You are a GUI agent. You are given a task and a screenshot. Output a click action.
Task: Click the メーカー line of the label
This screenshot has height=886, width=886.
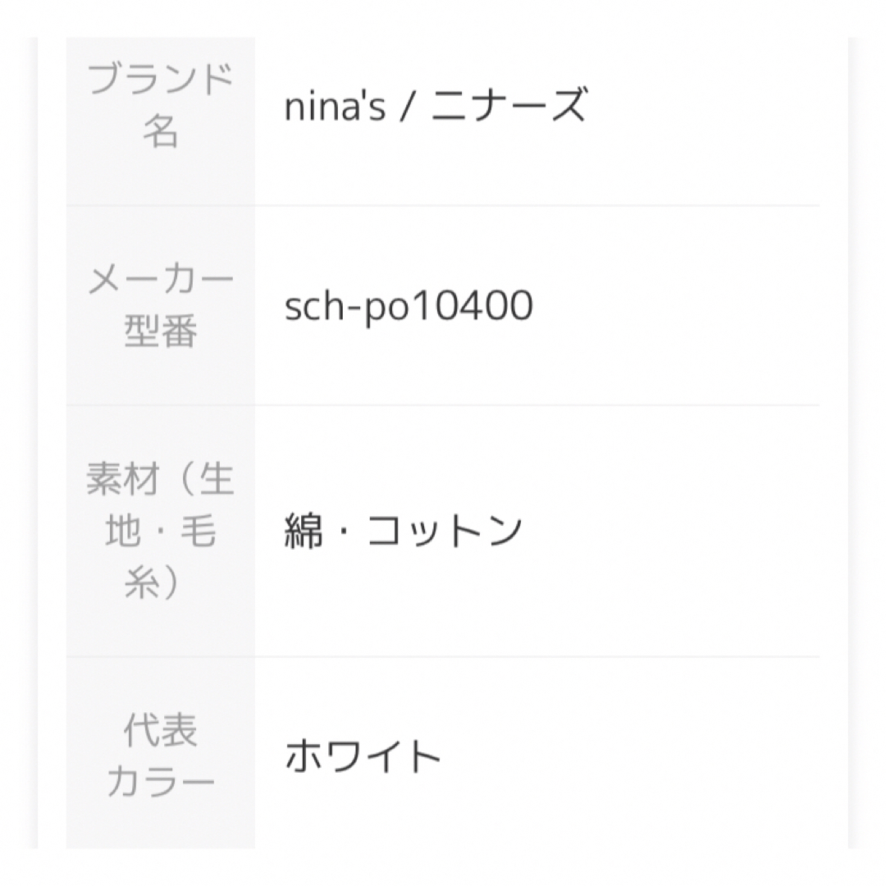(x=161, y=279)
